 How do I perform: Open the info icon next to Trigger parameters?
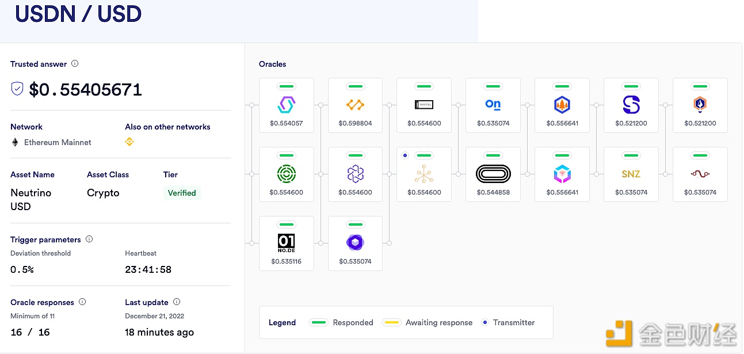tap(89, 239)
